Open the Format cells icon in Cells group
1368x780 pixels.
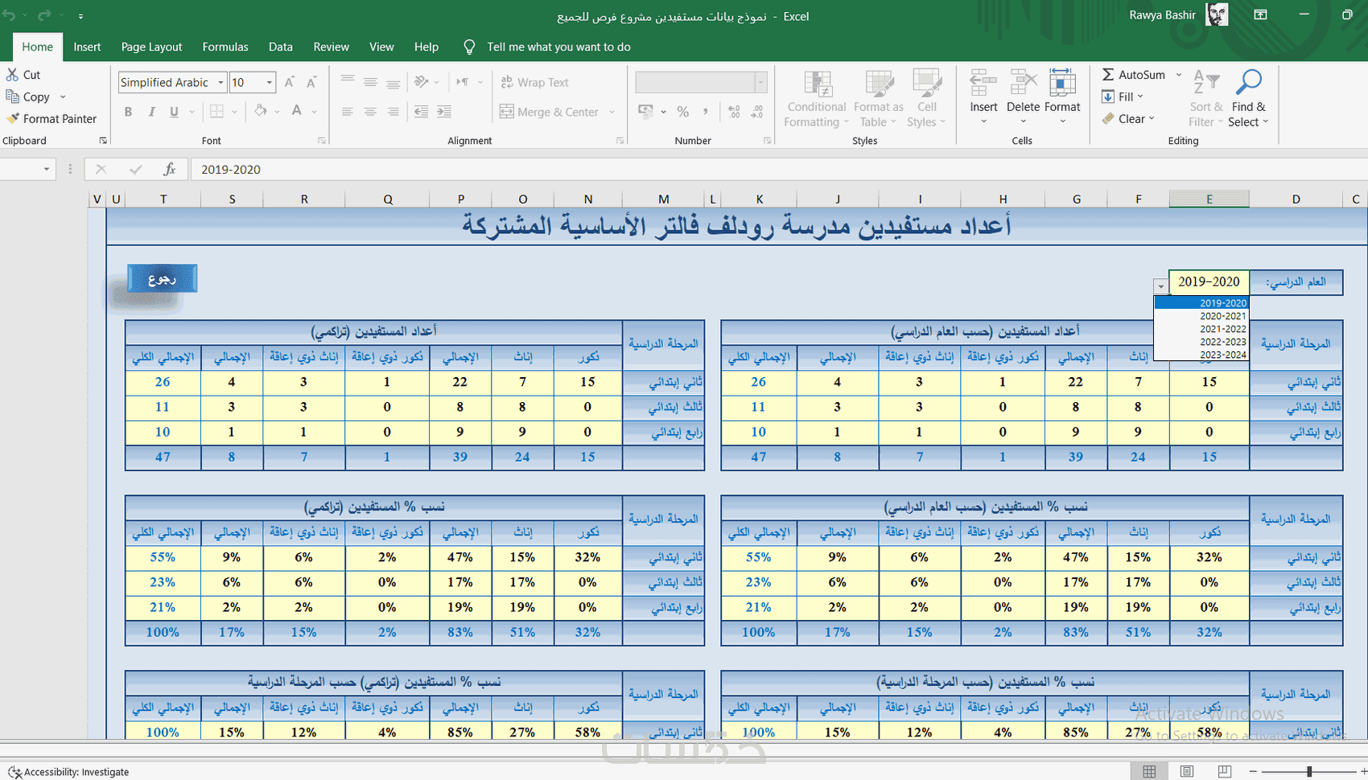click(1062, 84)
